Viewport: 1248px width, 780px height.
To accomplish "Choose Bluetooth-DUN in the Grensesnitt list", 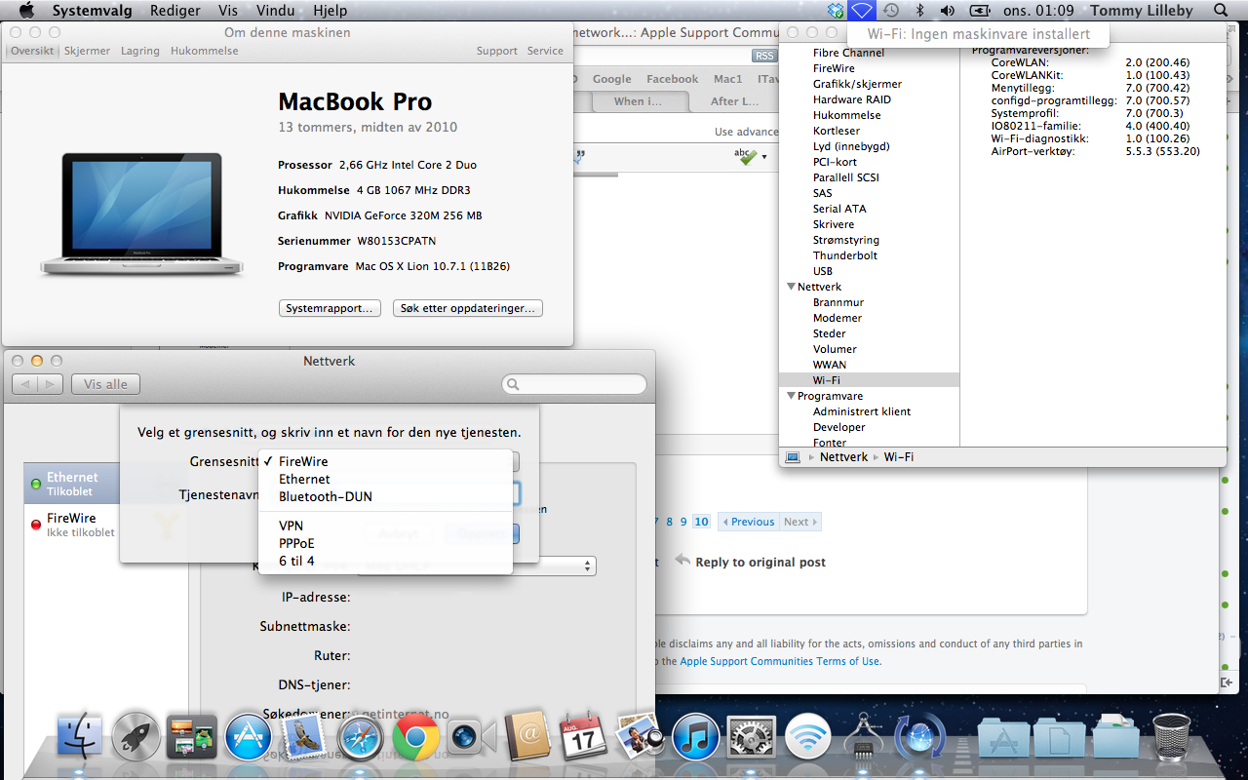I will (386, 496).
